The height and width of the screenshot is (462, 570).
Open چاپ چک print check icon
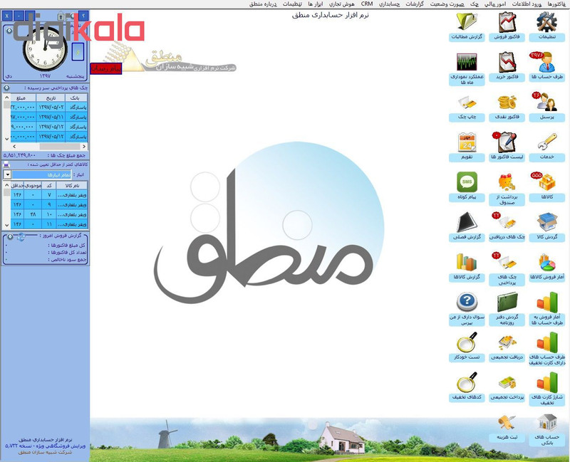(x=467, y=103)
